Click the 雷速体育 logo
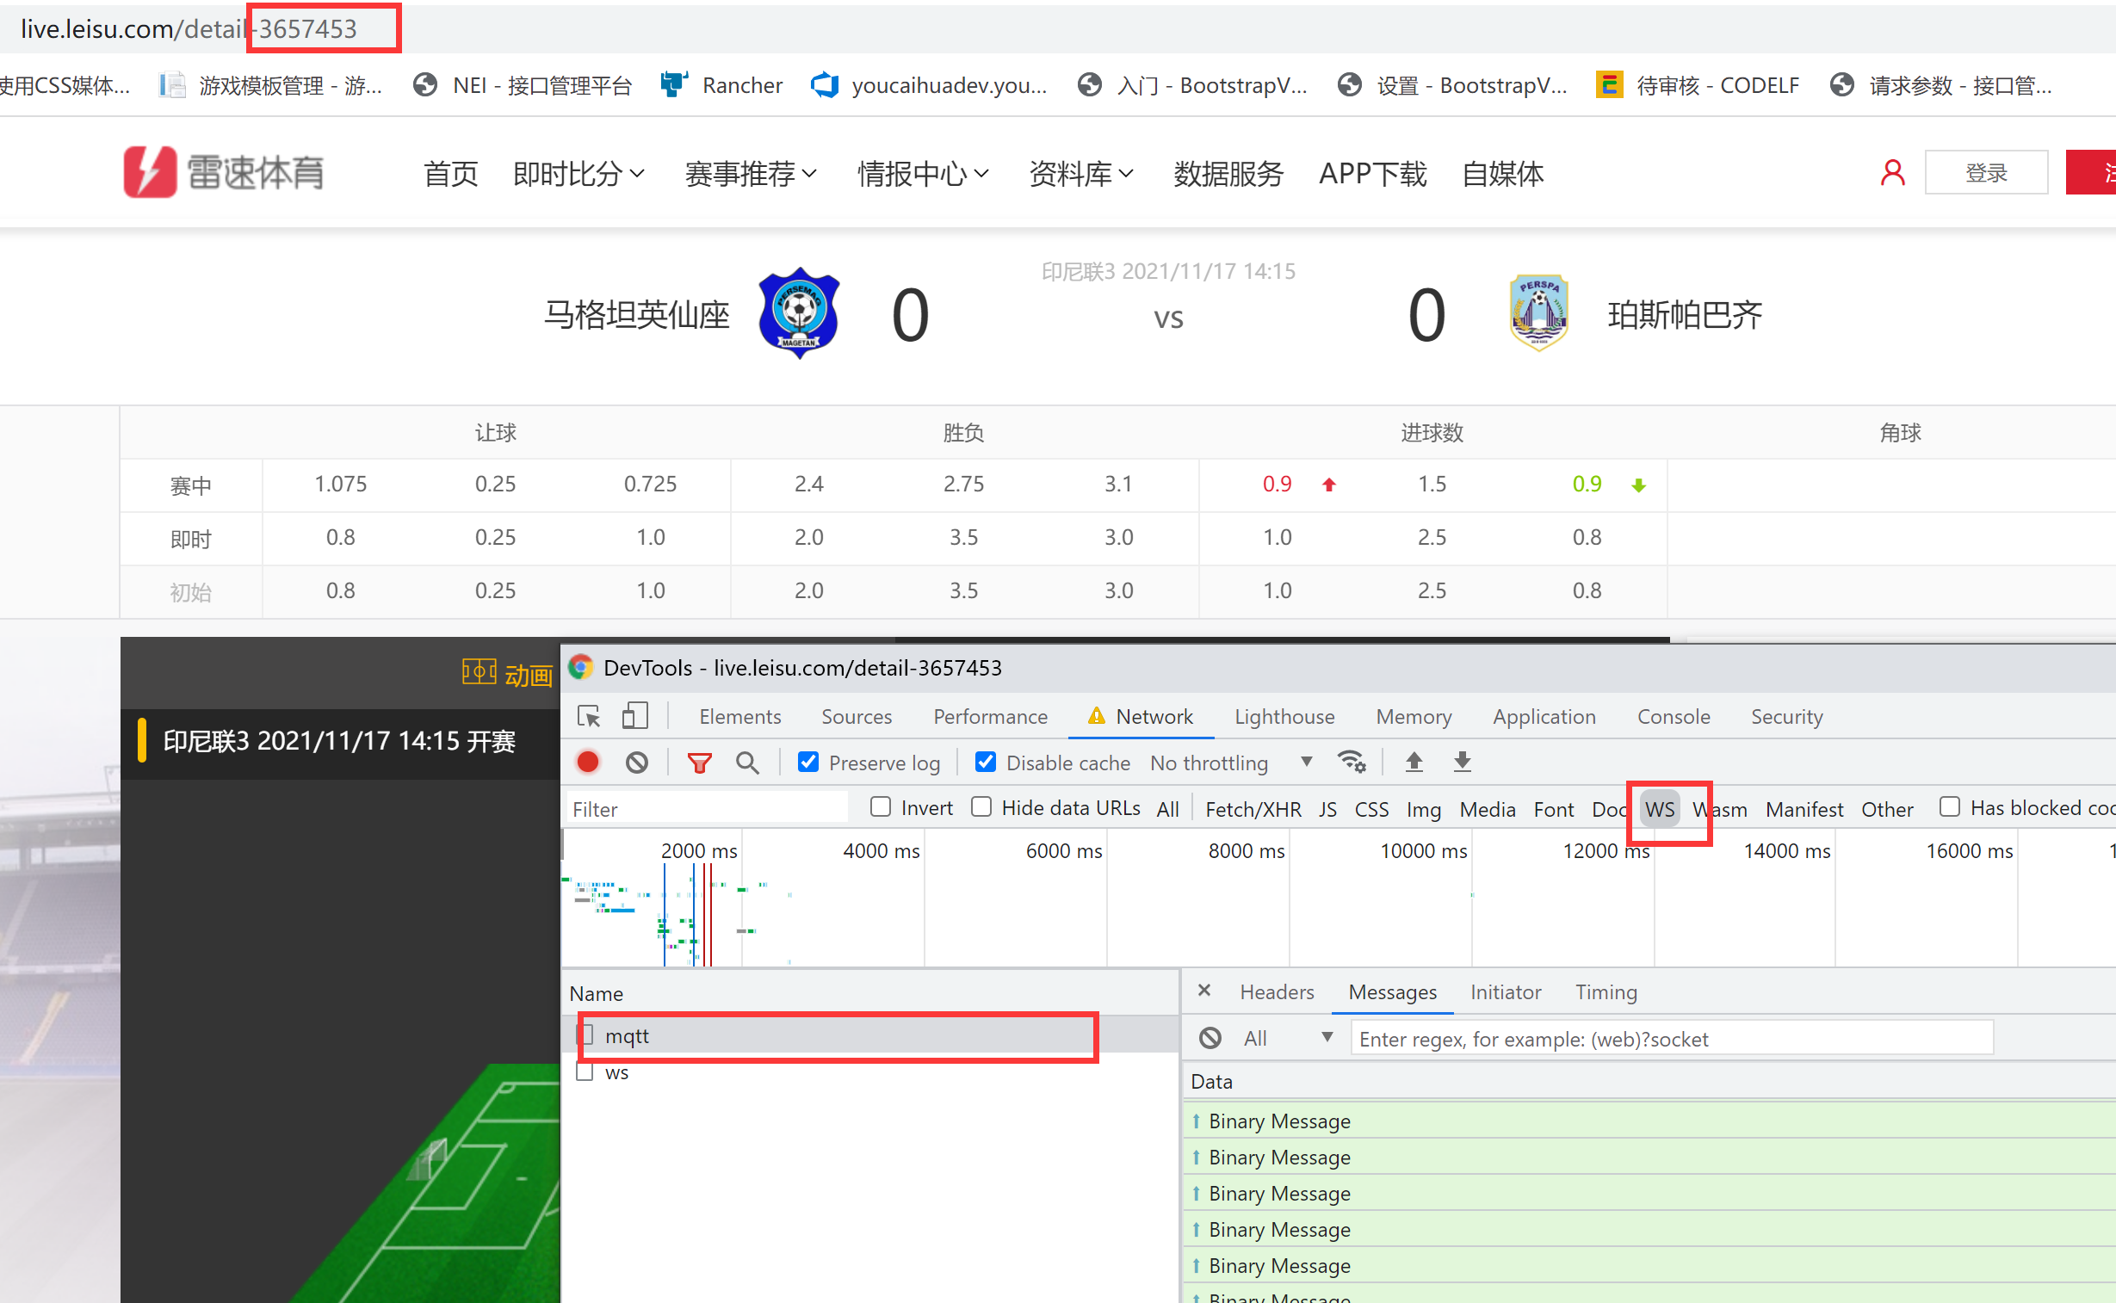 [x=223, y=172]
